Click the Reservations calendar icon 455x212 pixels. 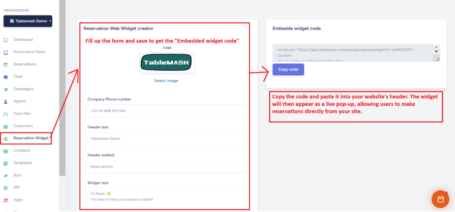coord(6,65)
